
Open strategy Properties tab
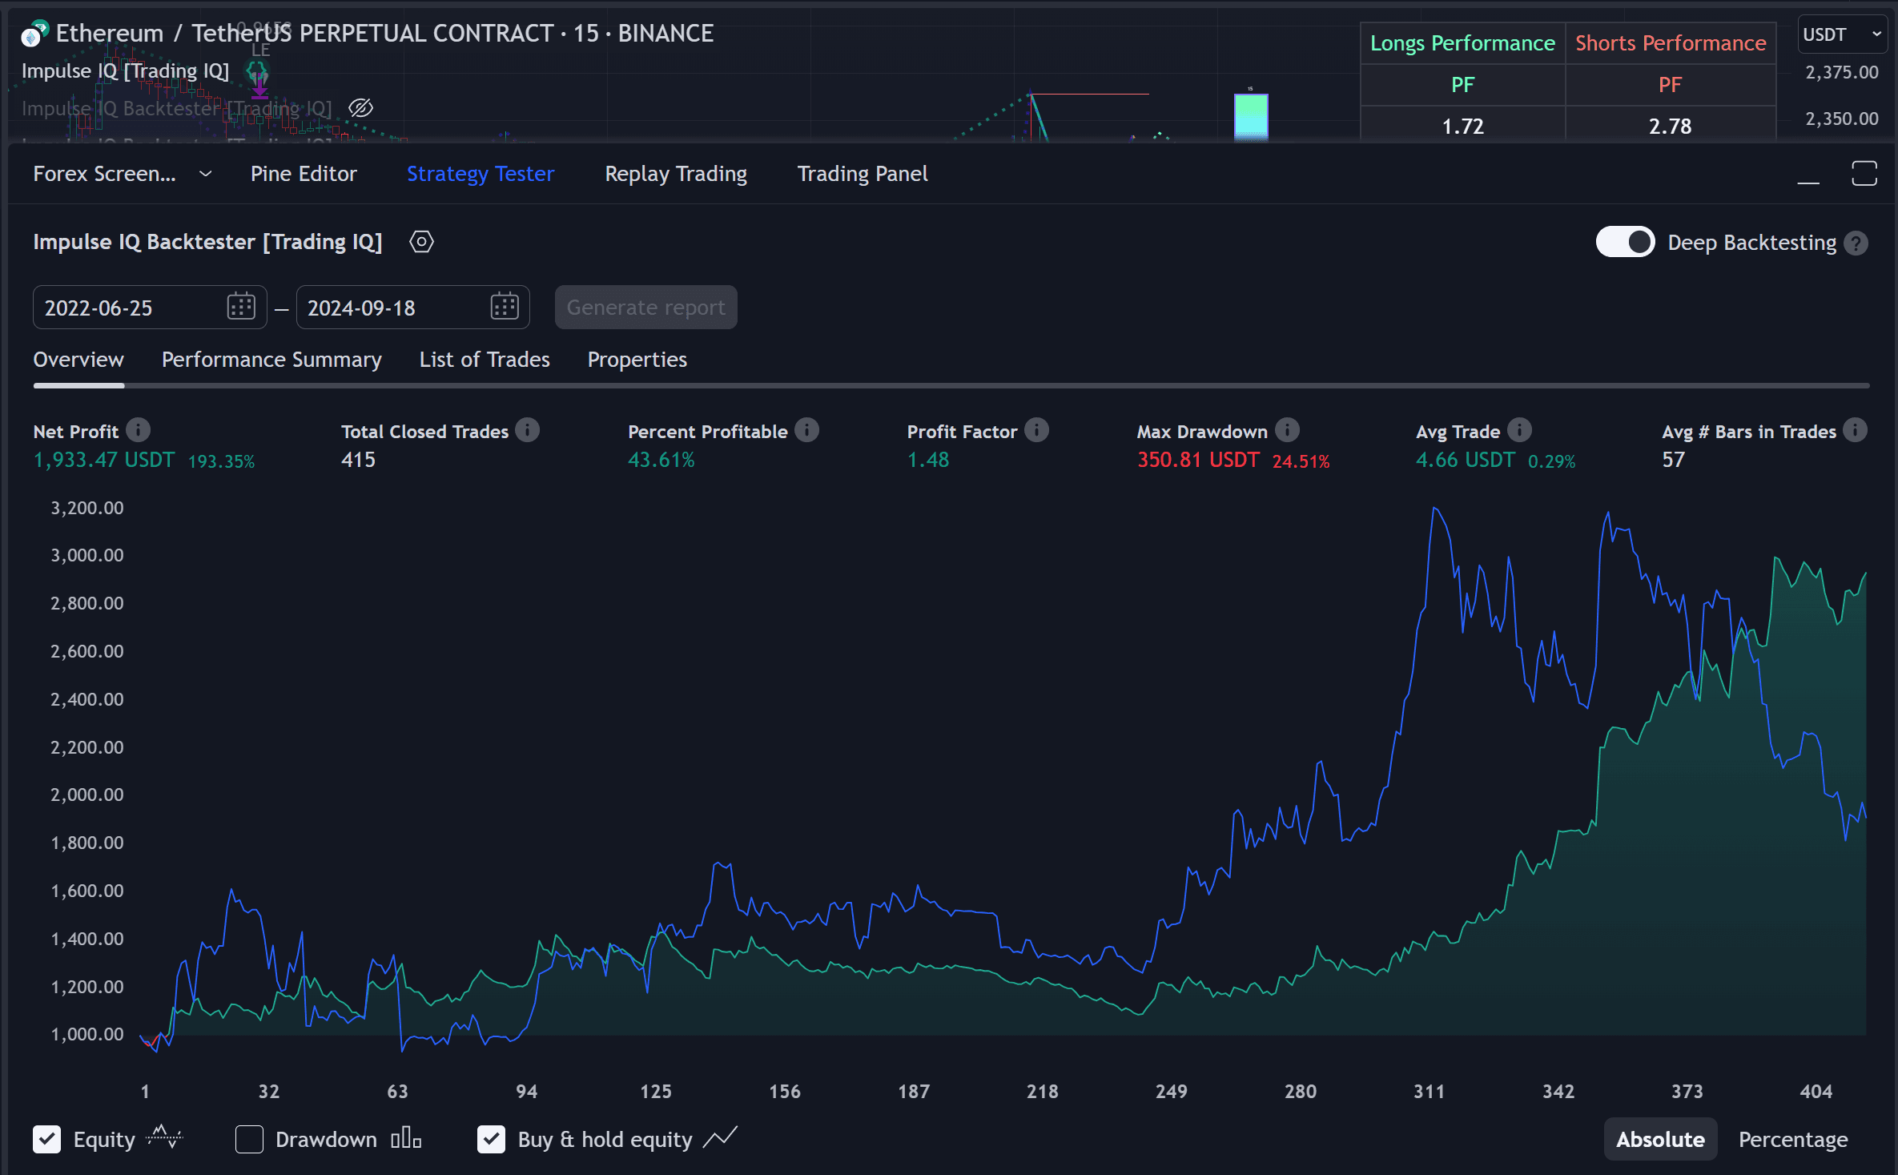[x=637, y=360]
